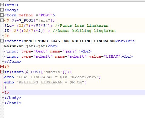Viewport: 145px width, 118px height.
Task: Collapse the fold marker beside <form method
Action: [2, 15]
